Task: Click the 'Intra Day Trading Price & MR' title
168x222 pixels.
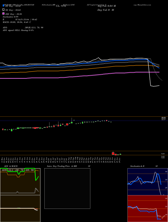Action: pos(62,166)
